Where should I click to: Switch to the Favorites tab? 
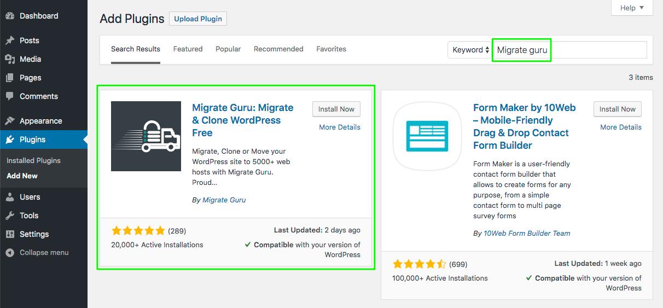click(x=331, y=49)
